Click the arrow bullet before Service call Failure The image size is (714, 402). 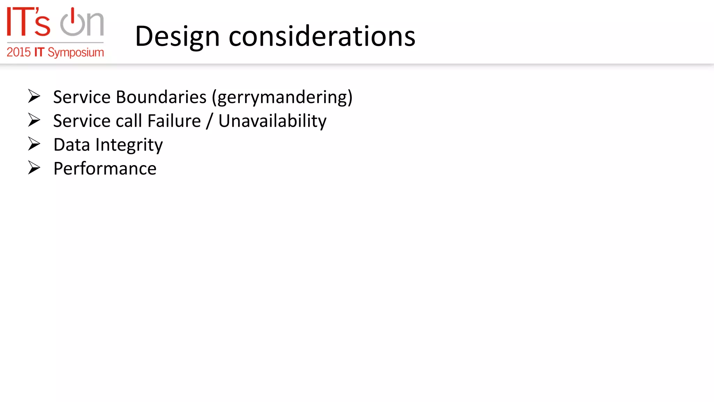(x=34, y=120)
